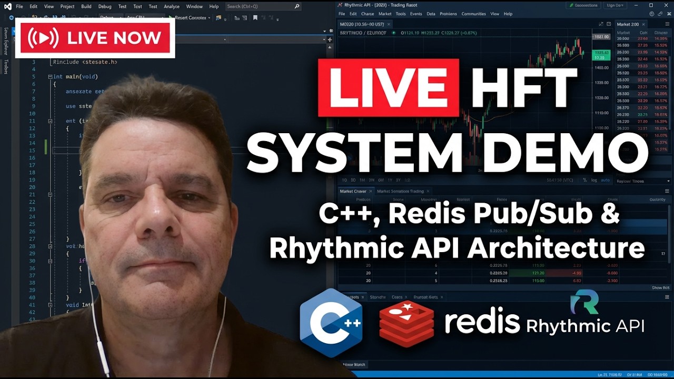Collapse code block at line 21
674x379 pixels.
(x=50, y=194)
